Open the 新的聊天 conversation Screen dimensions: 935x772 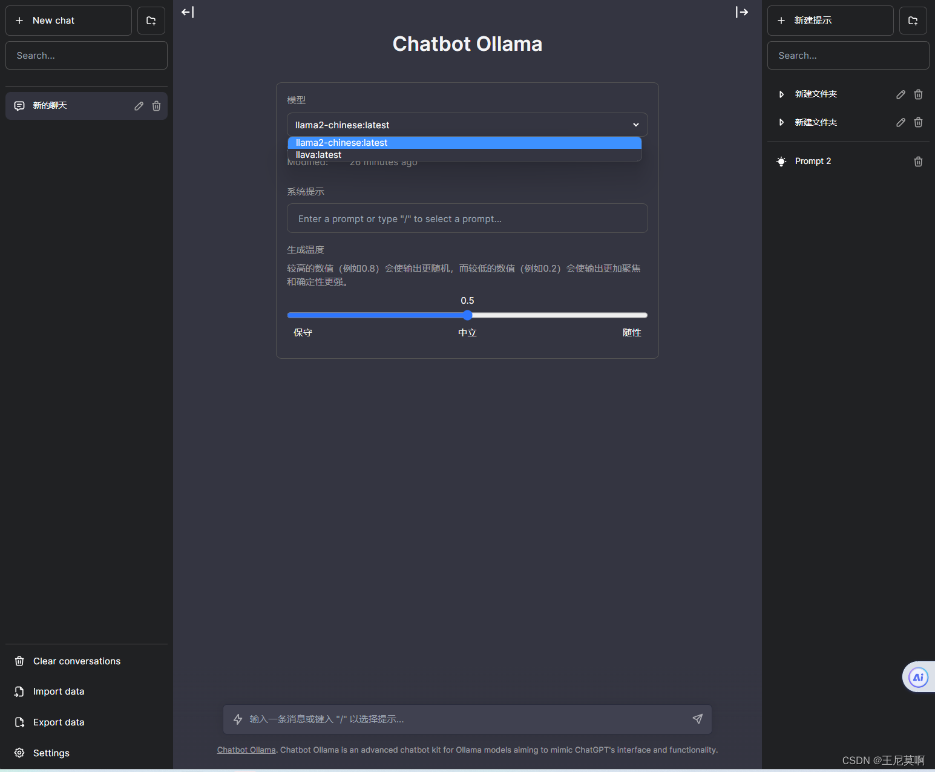[87, 106]
